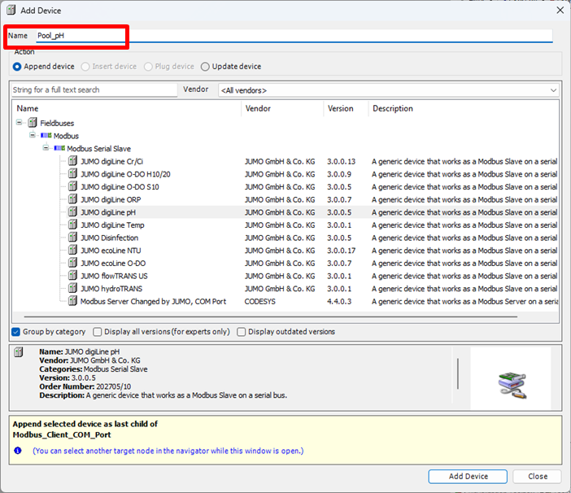
Task: Click the Modbus Server Changed by JUMO icon
Action: click(x=73, y=301)
